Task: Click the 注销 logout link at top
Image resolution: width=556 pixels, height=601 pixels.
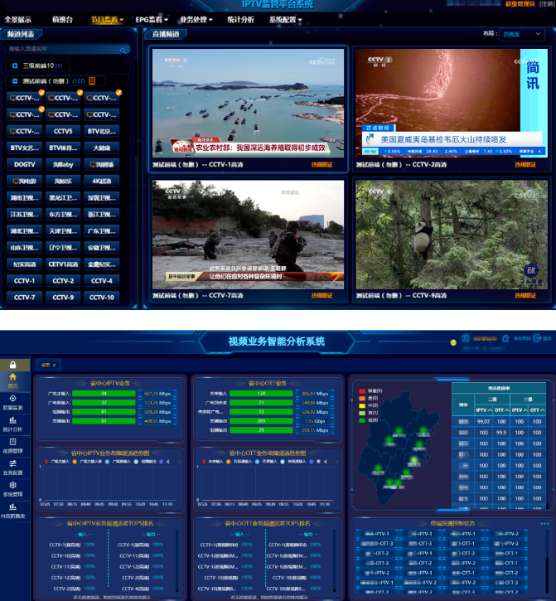Action: point(546,4)
